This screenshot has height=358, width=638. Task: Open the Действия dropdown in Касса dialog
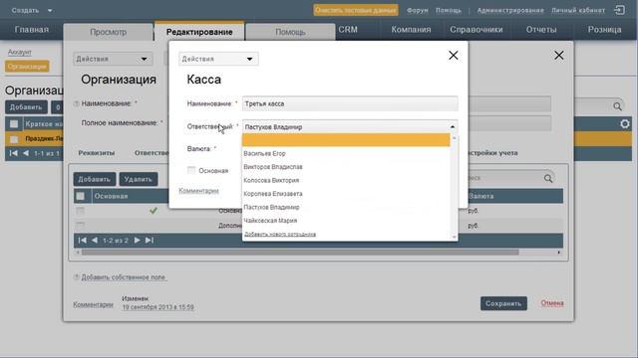click(218, 59)
